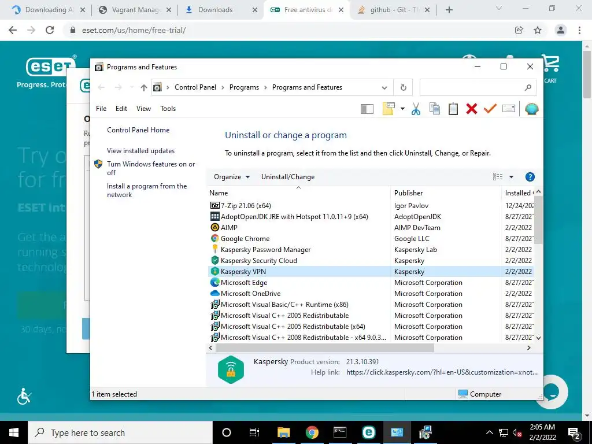Open the Organize dropdown menu
This screenshot has width=592, height=444.
point(231,177)
